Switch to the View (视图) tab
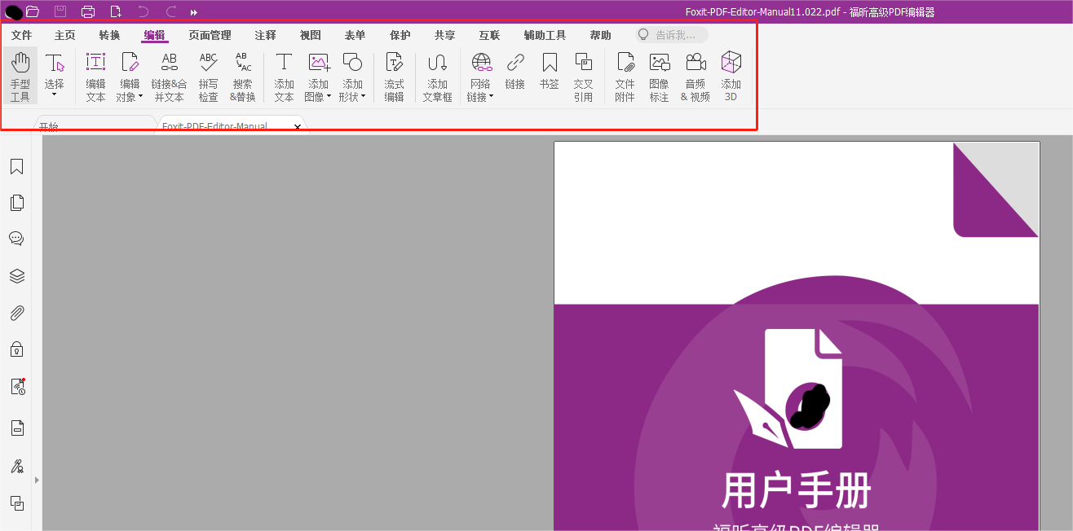1073x531 pixels. pos(310,35)
